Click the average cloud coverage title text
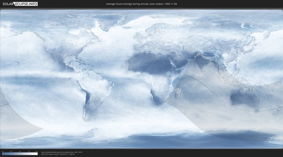 [x=141, y=4]
